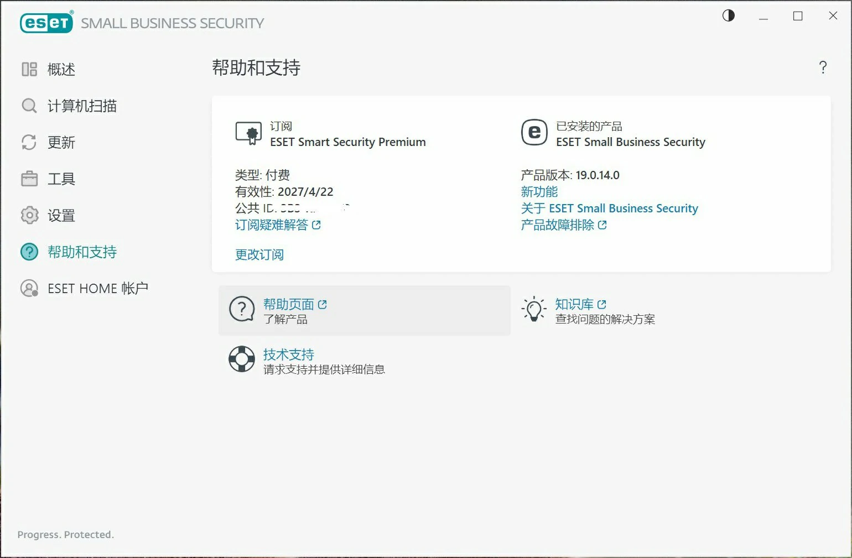Click the ESET logo in header
The image size is (852, 558).
coord(46,23)
